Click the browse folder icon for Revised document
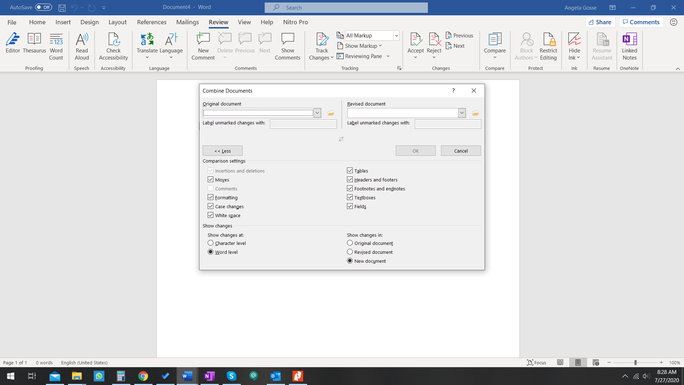The image size is (684, 385). [x=475, y=113]
